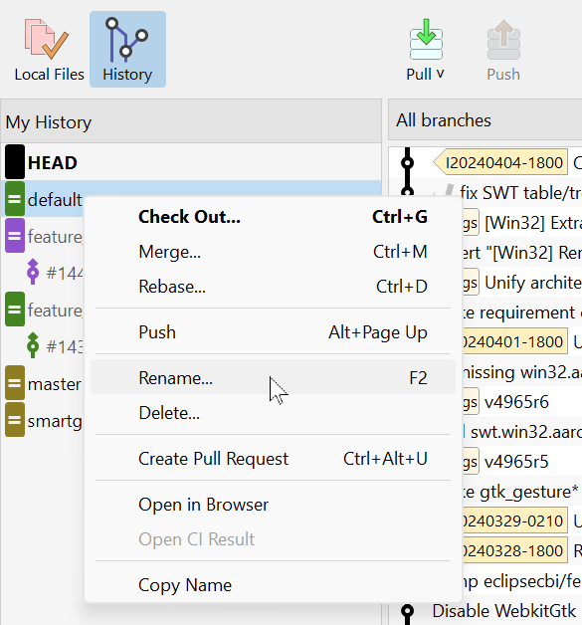582x625 pixels.
Task: Click the olive smartg branch icon
Action: coord(15,420)
